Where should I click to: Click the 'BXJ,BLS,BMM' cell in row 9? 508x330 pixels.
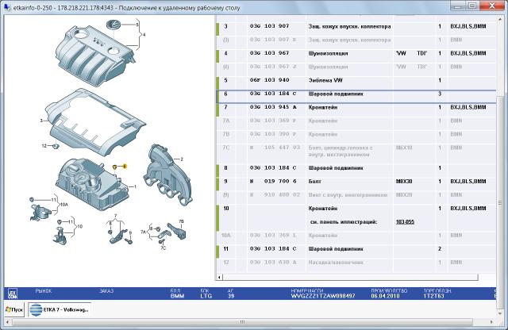468,182
